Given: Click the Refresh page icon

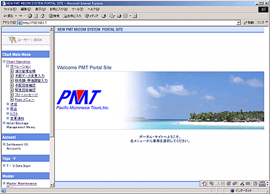Looking at the screenshot, I should [x=36, y=16].
